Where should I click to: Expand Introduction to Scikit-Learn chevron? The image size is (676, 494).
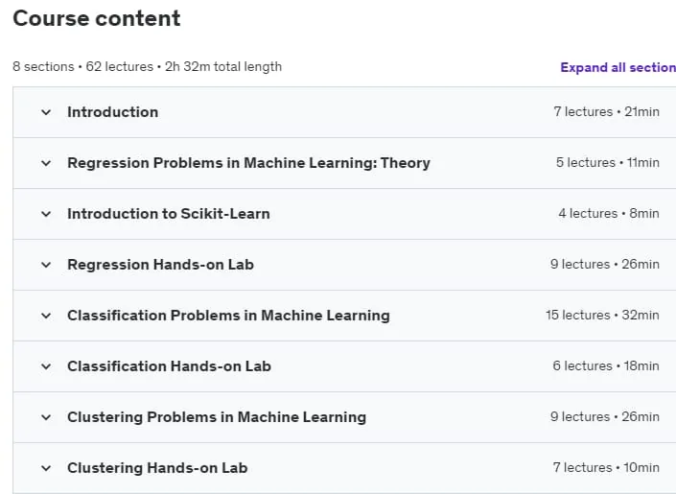[x=46, y=215]
